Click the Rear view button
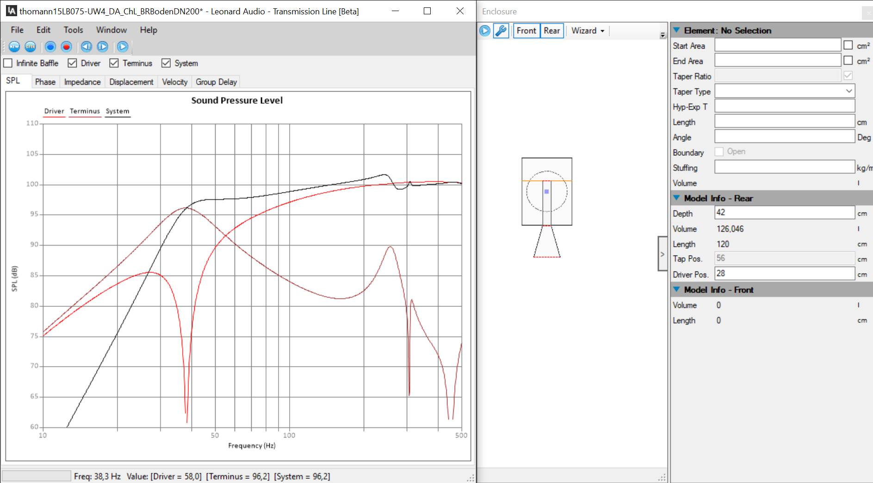Viewport: 873px width, 483px height. (551, 31)
